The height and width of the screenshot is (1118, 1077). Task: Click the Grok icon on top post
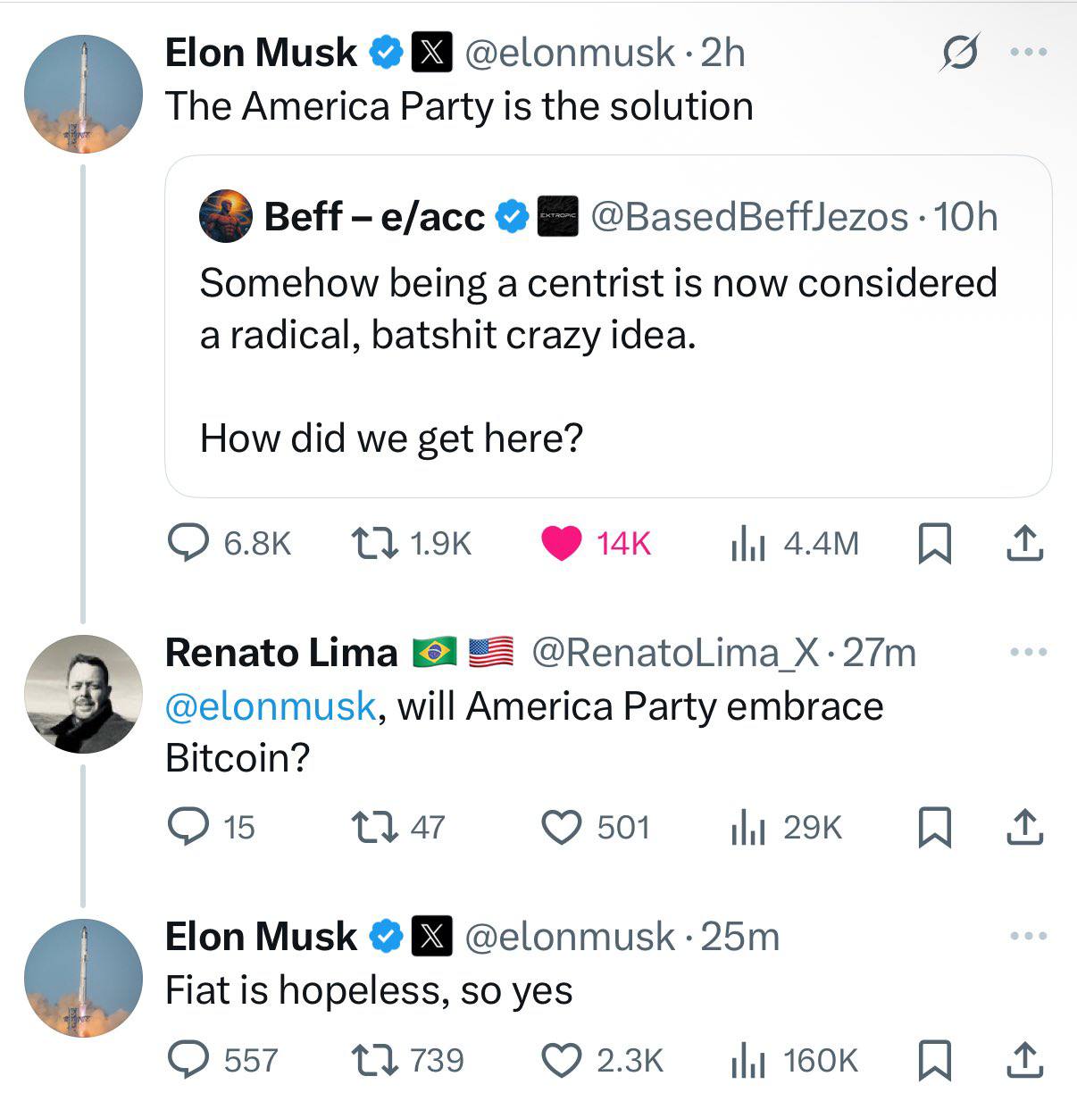pos(960,54)
